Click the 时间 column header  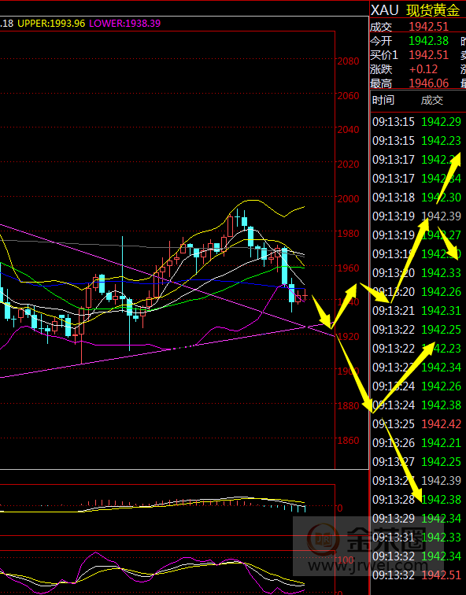point(383,100)
